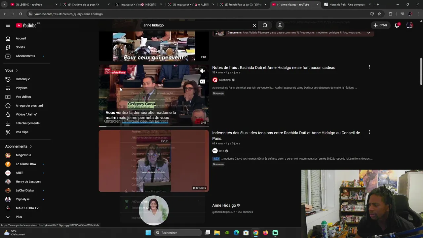Open the Windows Start menu
This screenshot has width=423, height=238.
148,233
